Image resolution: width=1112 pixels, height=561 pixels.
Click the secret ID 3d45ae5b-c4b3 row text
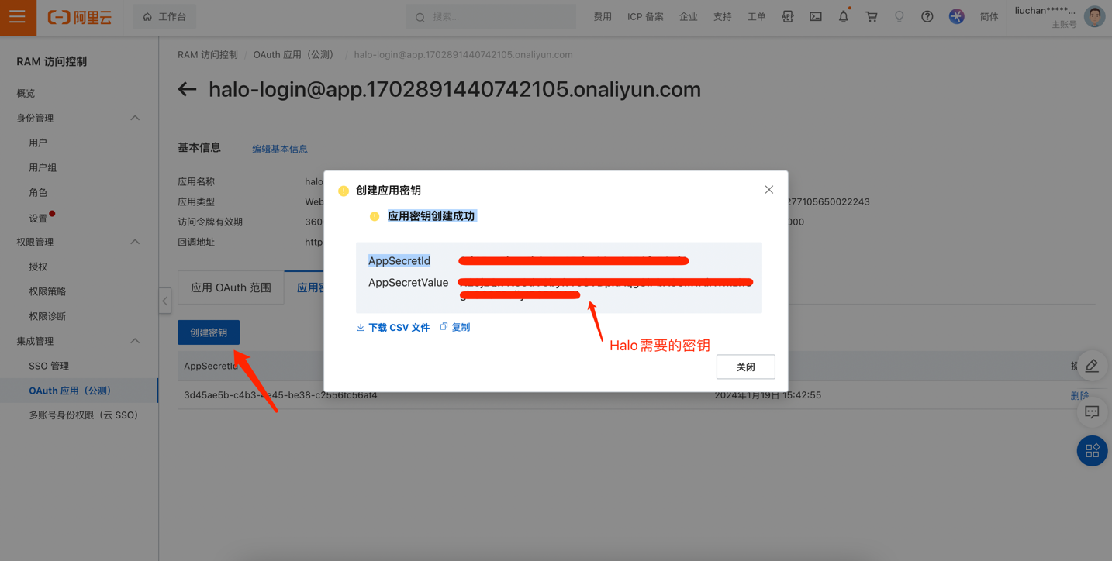(281, 395)
